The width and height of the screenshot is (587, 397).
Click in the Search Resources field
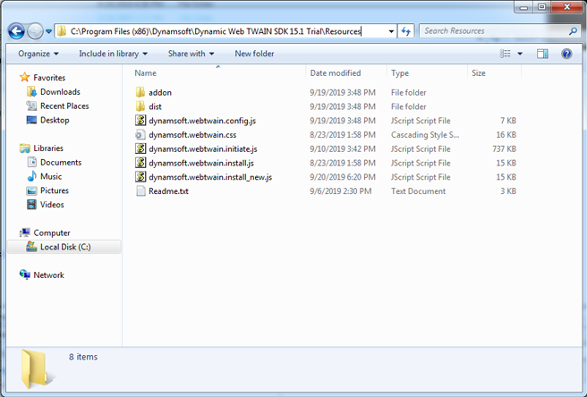[492, 31]
